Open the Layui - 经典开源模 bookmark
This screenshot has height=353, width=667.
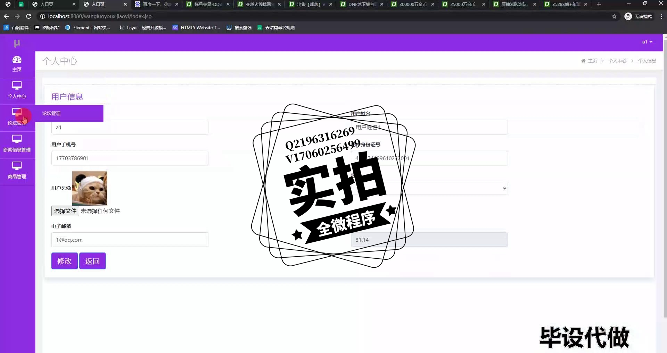click(x=142, y=28)
